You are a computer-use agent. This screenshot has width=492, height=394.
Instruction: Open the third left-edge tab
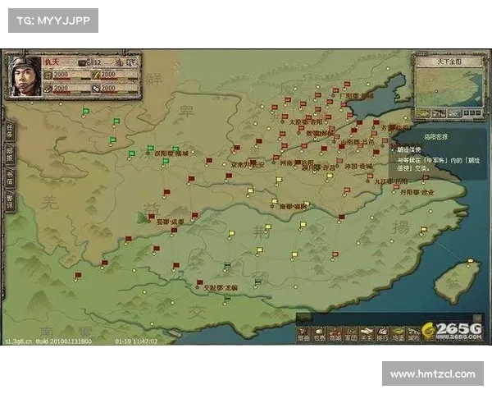[10, 178]
